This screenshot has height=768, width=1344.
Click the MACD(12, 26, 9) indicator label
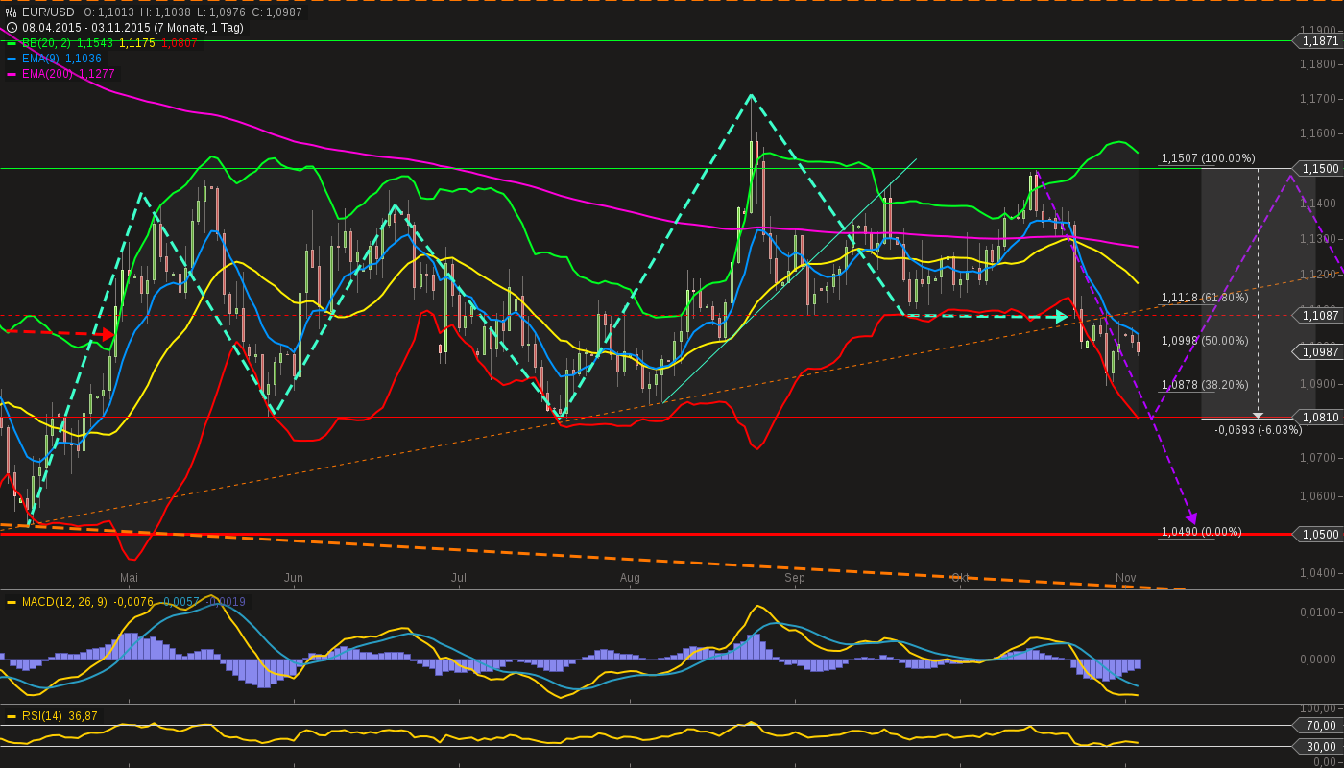[x=64, y=602]
